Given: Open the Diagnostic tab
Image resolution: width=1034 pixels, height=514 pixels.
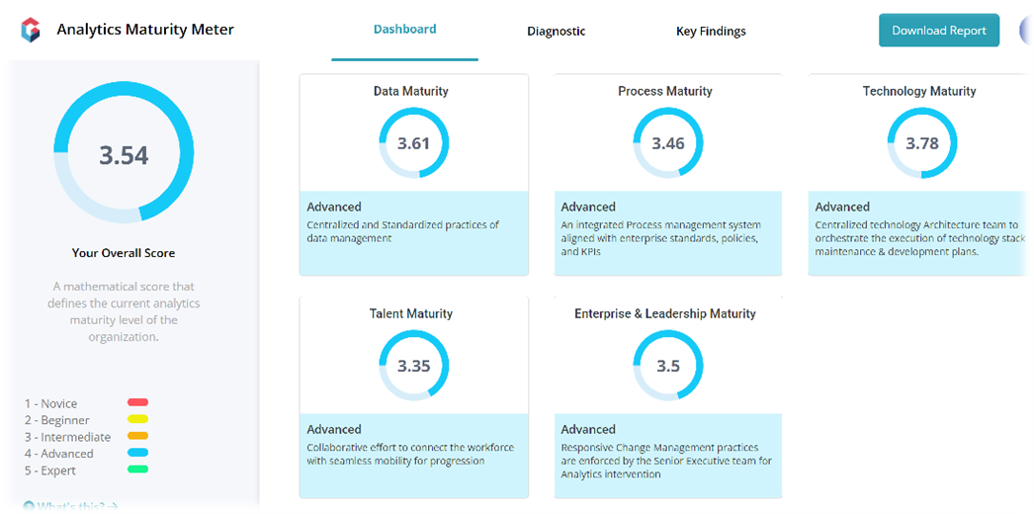Looking at the screenshot, I should [556, 31].
